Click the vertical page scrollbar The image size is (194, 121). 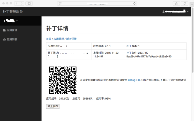[x=193, y=40]
